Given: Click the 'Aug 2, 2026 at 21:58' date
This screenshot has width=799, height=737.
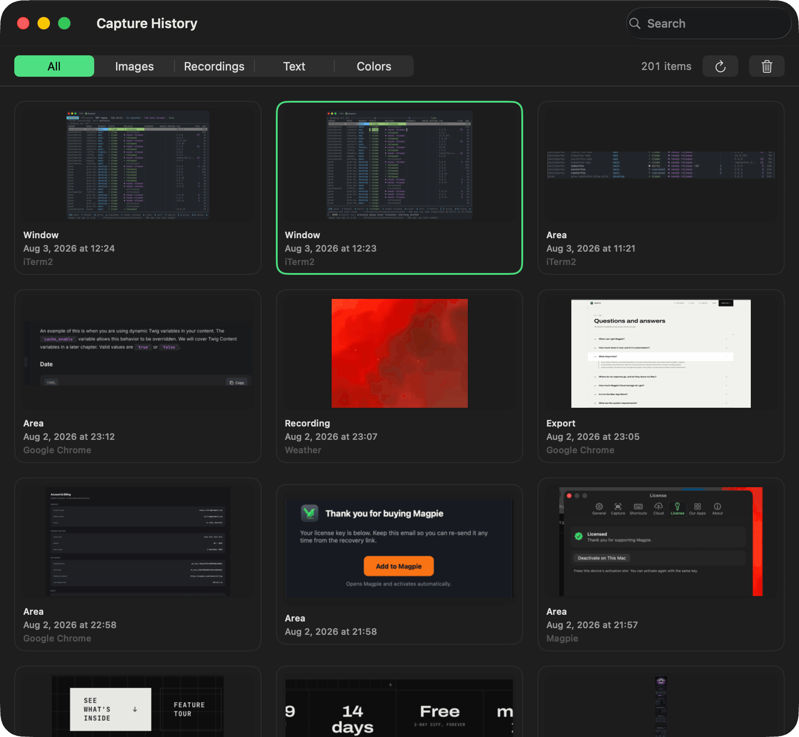Looking at the screenshot, I should [331, 632].
